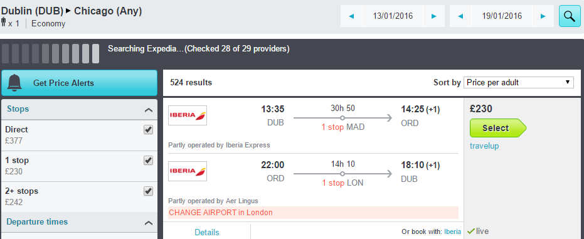Screen dimensions: 584x239
Task: Open the Details tab of the flight
Action: 207,232
